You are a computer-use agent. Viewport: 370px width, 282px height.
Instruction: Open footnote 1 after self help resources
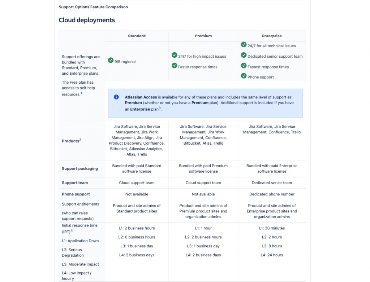(81, 93)
